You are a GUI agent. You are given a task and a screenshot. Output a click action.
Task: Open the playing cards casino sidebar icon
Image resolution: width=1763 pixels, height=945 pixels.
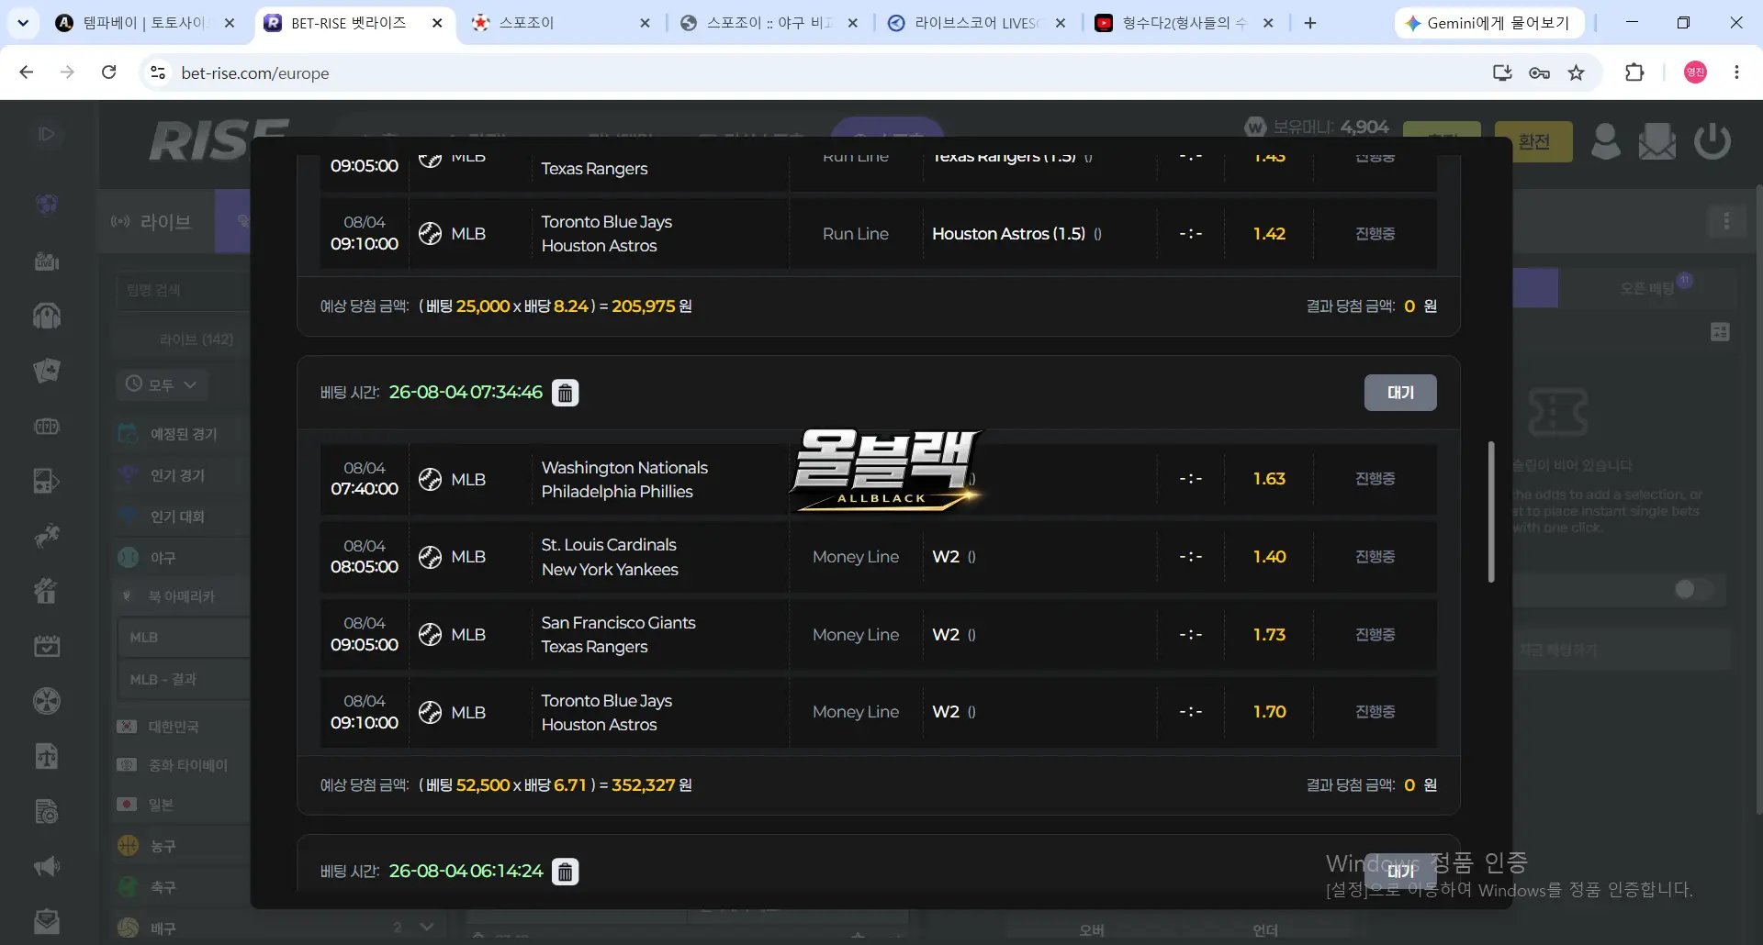47,371
